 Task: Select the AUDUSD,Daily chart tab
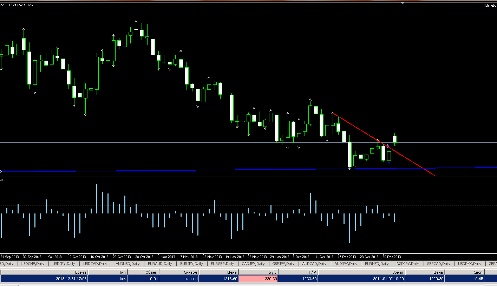[x=128, y=264]
